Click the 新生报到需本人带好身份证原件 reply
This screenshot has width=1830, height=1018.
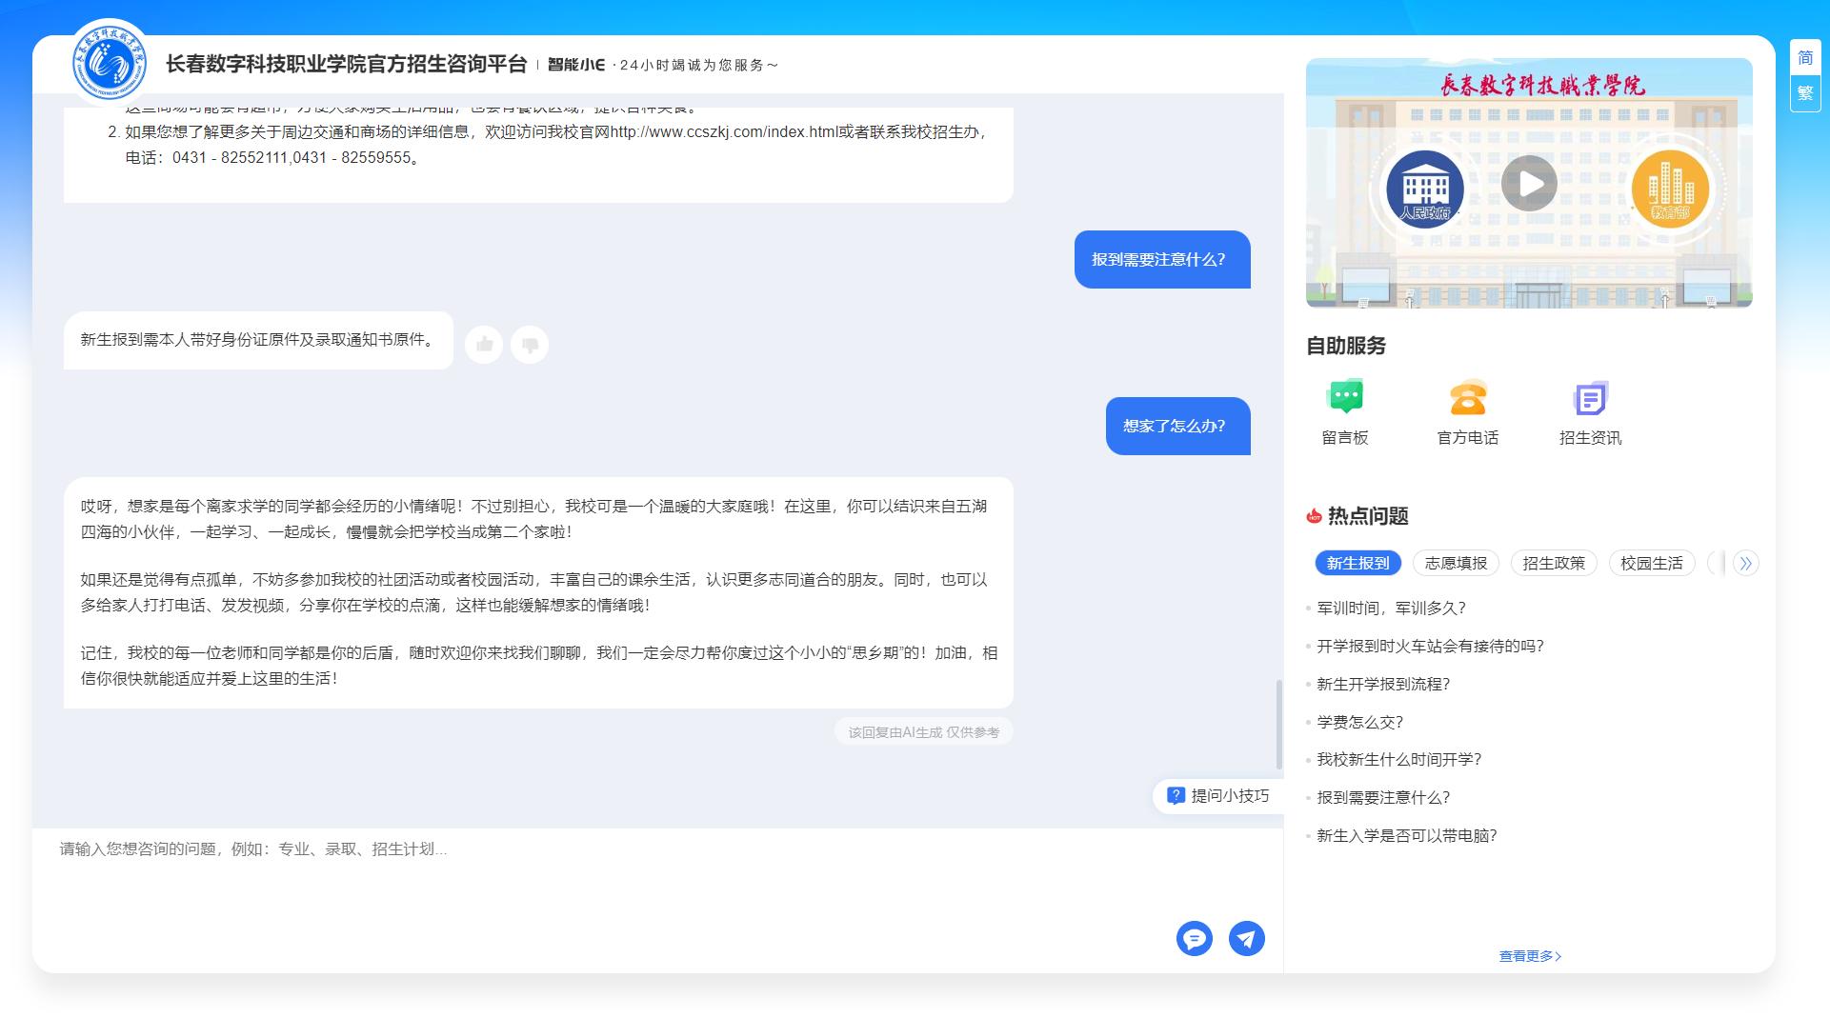[258, 340]
